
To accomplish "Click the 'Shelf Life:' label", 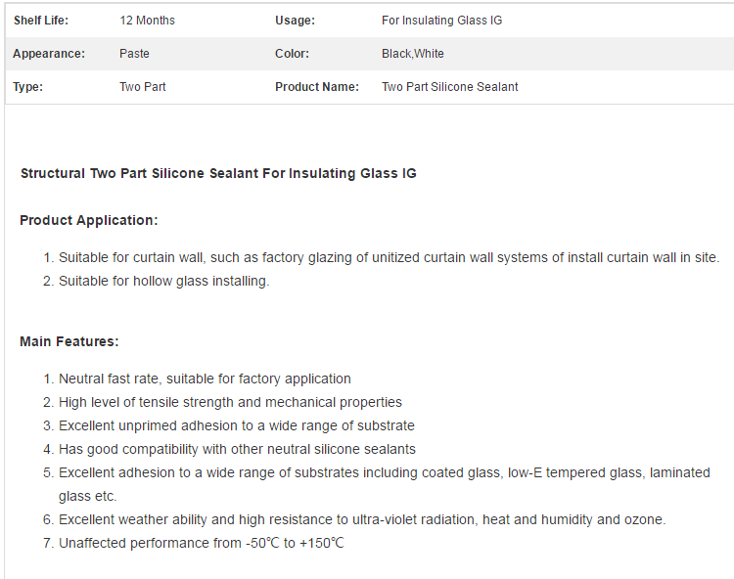I will pyautogui.click(x=41, y=21).
